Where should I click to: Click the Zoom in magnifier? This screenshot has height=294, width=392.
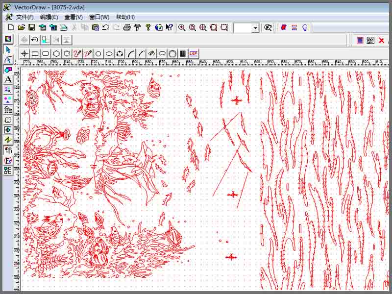pos(182,27)
